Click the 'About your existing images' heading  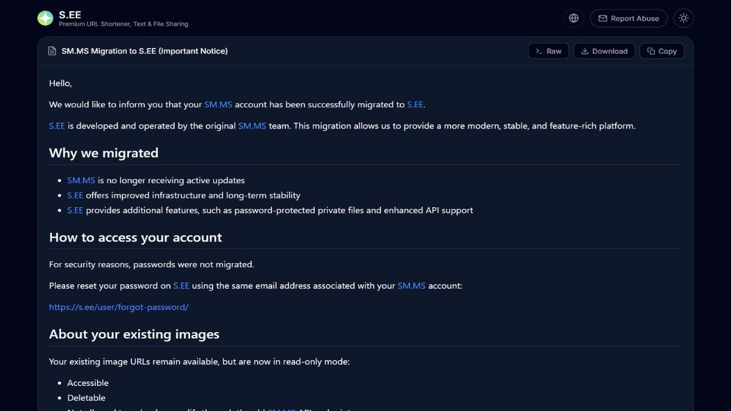(134, 334)
